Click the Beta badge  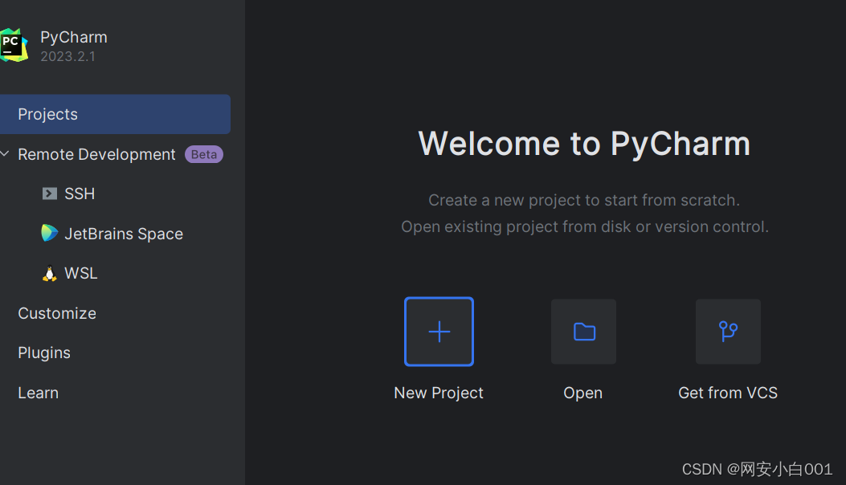tap(204, 154)
